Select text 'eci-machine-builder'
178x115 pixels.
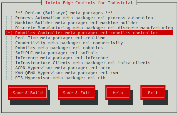114,23
